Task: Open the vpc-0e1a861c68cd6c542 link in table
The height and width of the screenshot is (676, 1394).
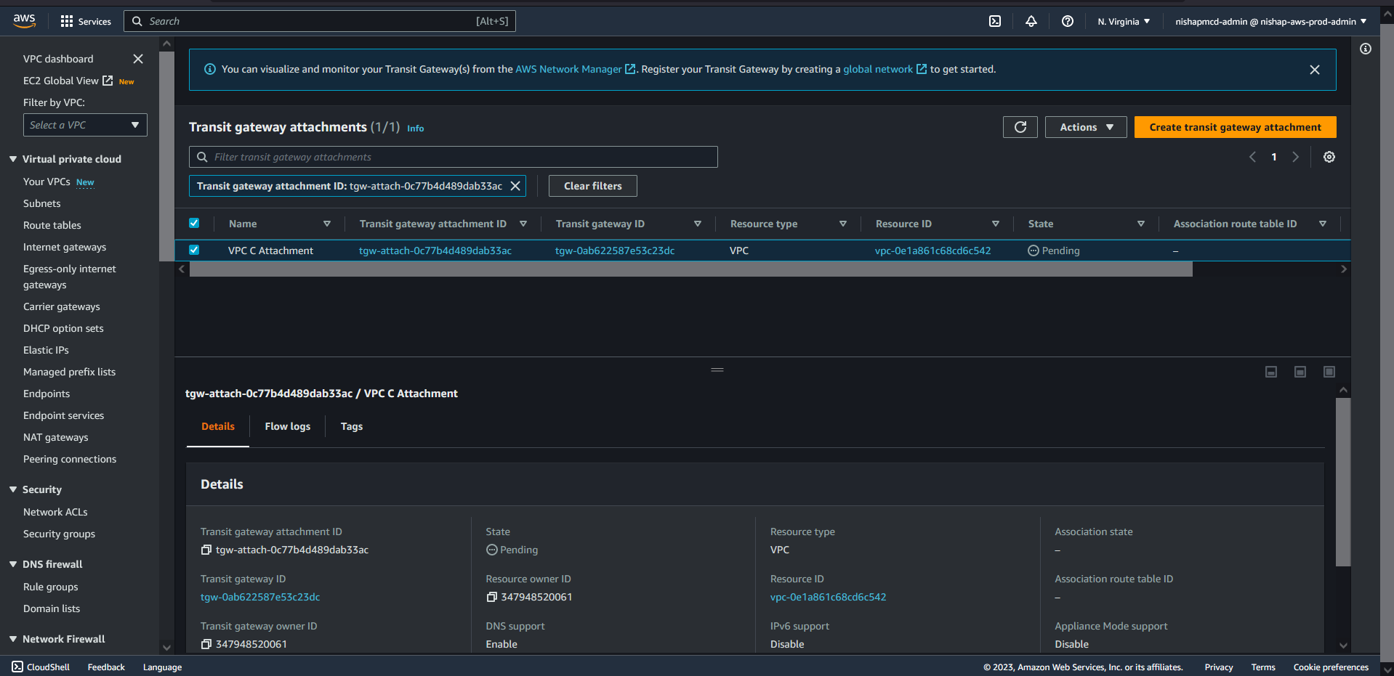Action: coord(932,251)
